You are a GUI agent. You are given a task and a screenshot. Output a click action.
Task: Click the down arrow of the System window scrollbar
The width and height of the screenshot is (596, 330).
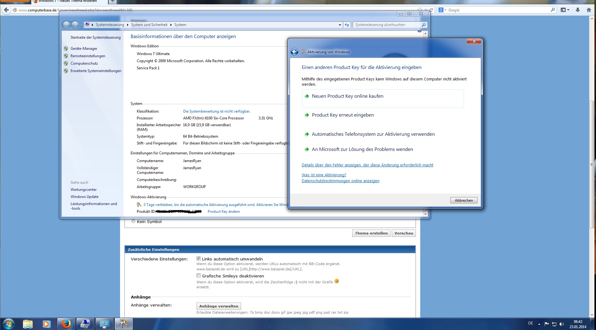point(425,214)
